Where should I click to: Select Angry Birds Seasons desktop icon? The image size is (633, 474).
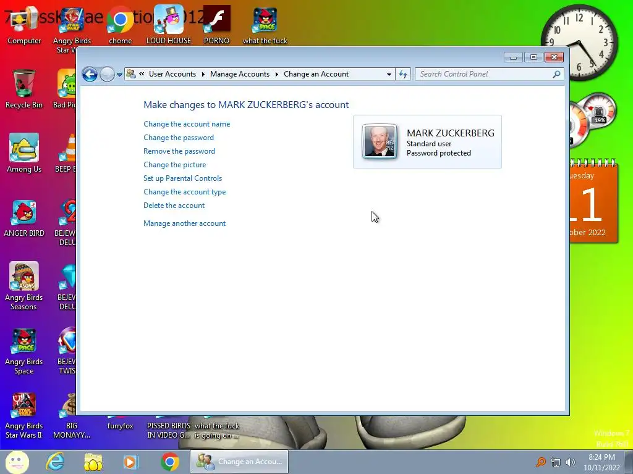24,286
